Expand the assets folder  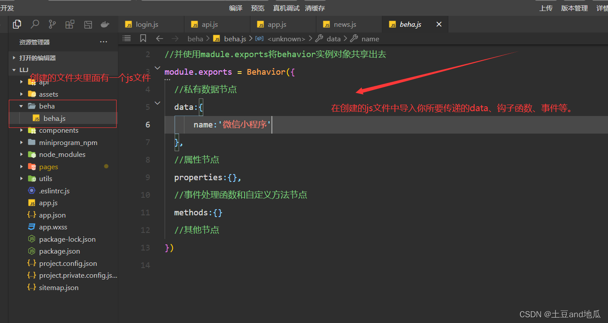pyautogui.click(x=63, y=94)
